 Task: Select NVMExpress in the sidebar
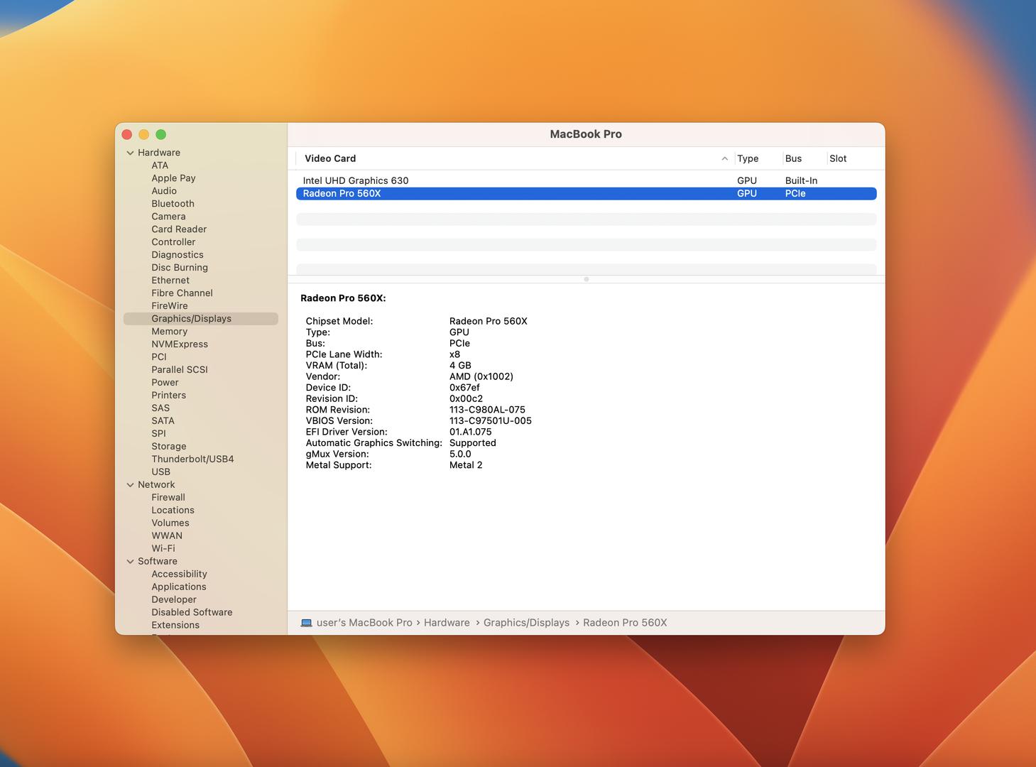point(180,344)
